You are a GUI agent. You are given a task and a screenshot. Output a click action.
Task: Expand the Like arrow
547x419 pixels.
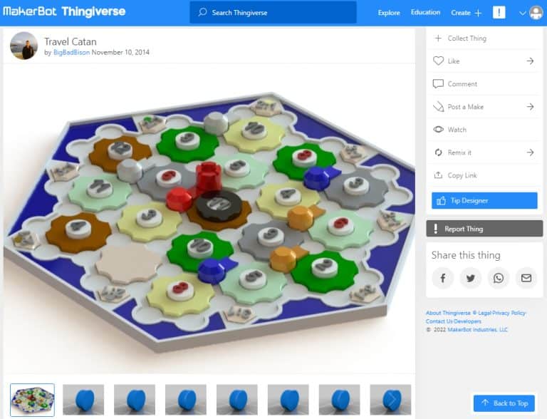pos(530,61)
